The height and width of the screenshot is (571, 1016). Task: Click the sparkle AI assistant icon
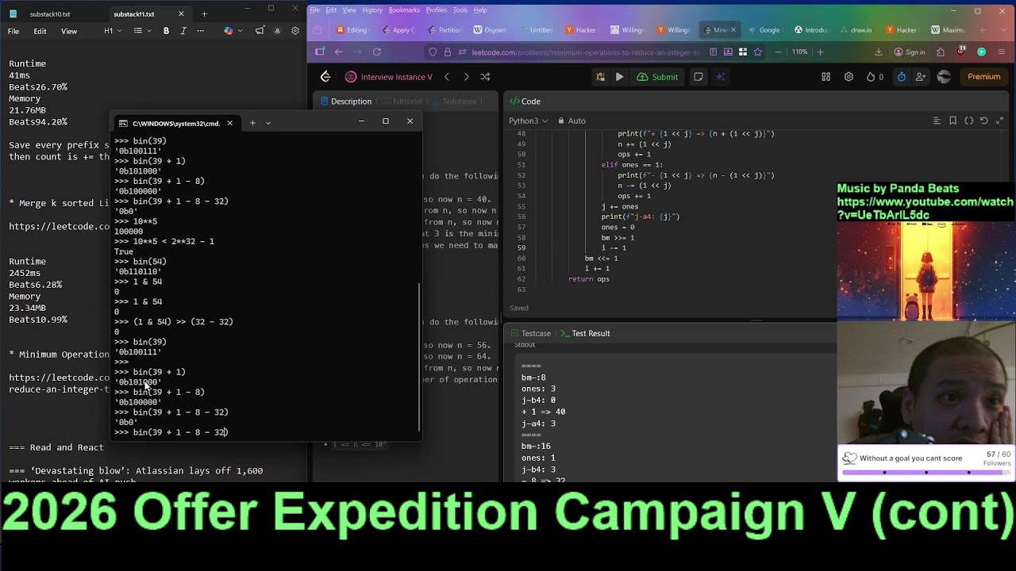click(x=721, y=77)
